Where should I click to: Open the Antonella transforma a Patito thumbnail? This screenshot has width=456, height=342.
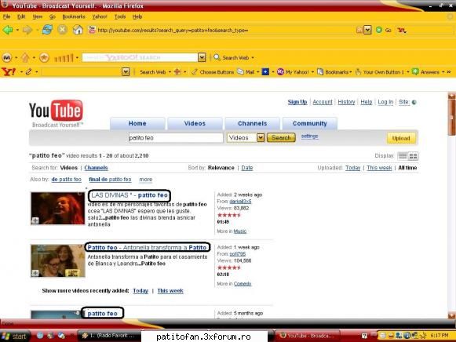pyautogui.click(x=57, y=260)
